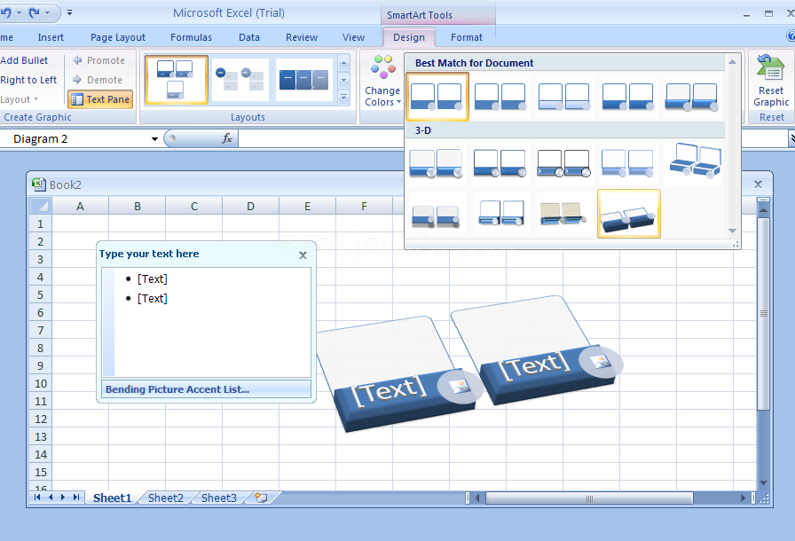Select third style under Best Match for Document
The width and height of the screenshot is (795, 541).
point(564,97)
